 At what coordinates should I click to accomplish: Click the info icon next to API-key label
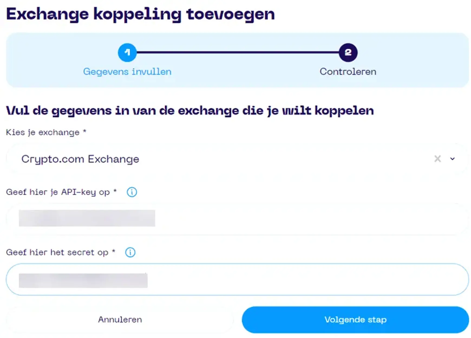point(132,192)
